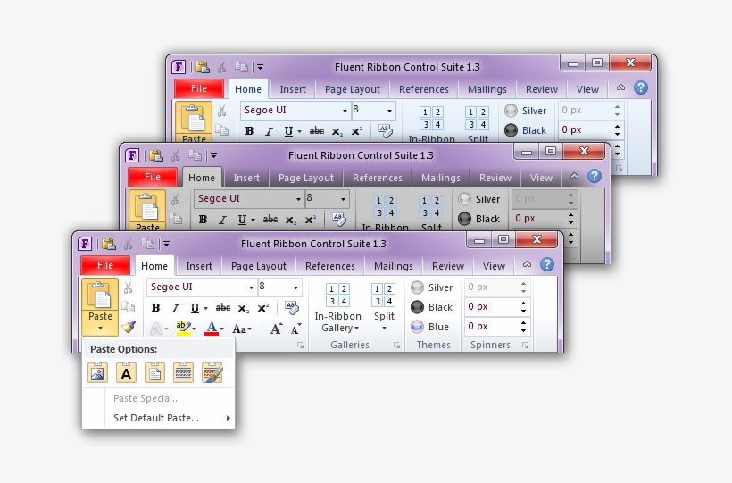Open the Galleries group dialog launcher
Screen dimensions: 732x483
(397, 346)
